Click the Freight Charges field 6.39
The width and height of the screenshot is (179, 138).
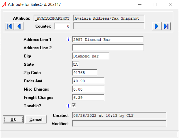click(88, 97)
